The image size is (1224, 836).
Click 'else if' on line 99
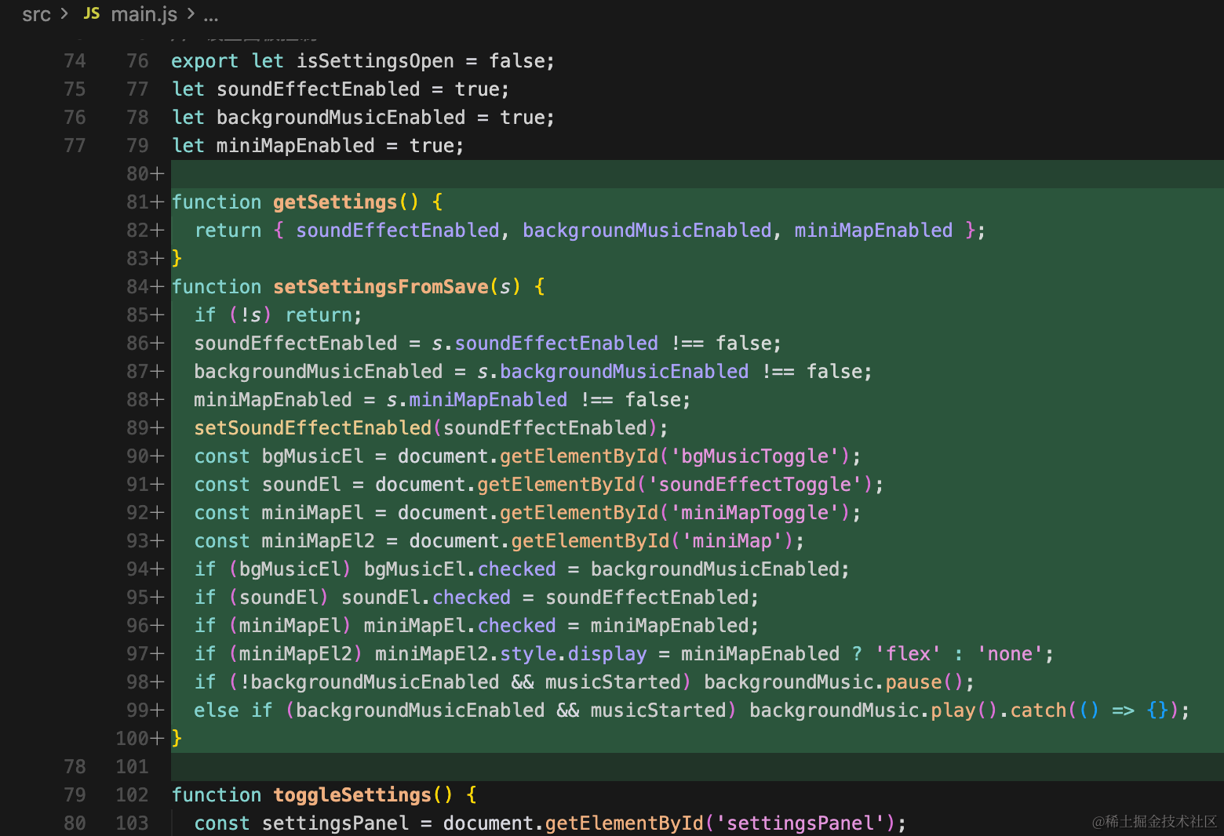pyautogui.click(x=233, y=711)
